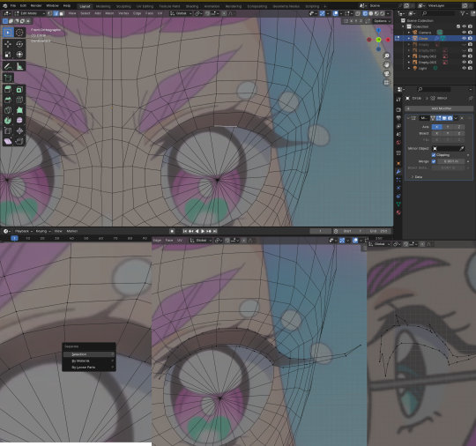This screenshot has width=476, height=446.
Task: Select the Knife tool
Action: click(x=8, y=110)
